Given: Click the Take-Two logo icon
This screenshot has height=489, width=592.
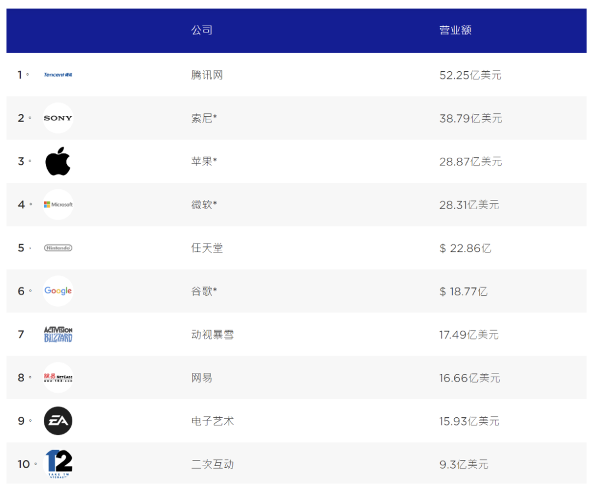Looking at the screenshot, I should click(x=58, y=464).
